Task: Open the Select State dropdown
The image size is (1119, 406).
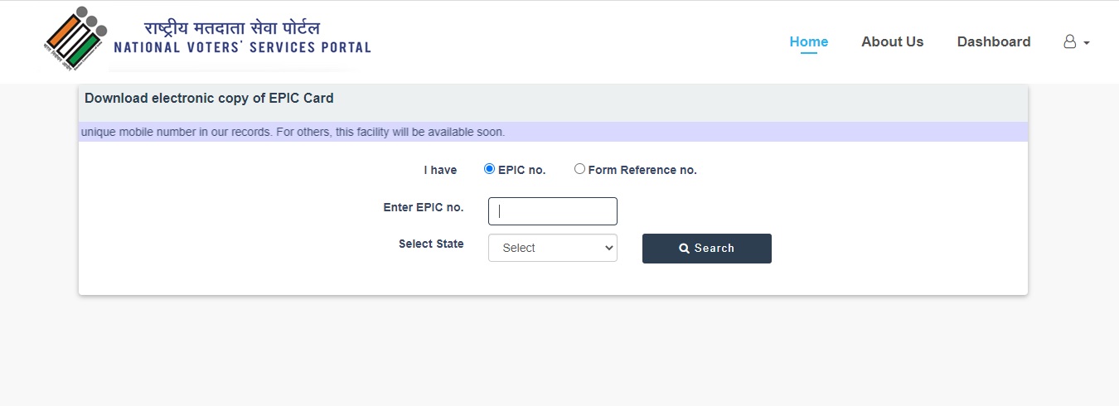Action: [553, 248]
